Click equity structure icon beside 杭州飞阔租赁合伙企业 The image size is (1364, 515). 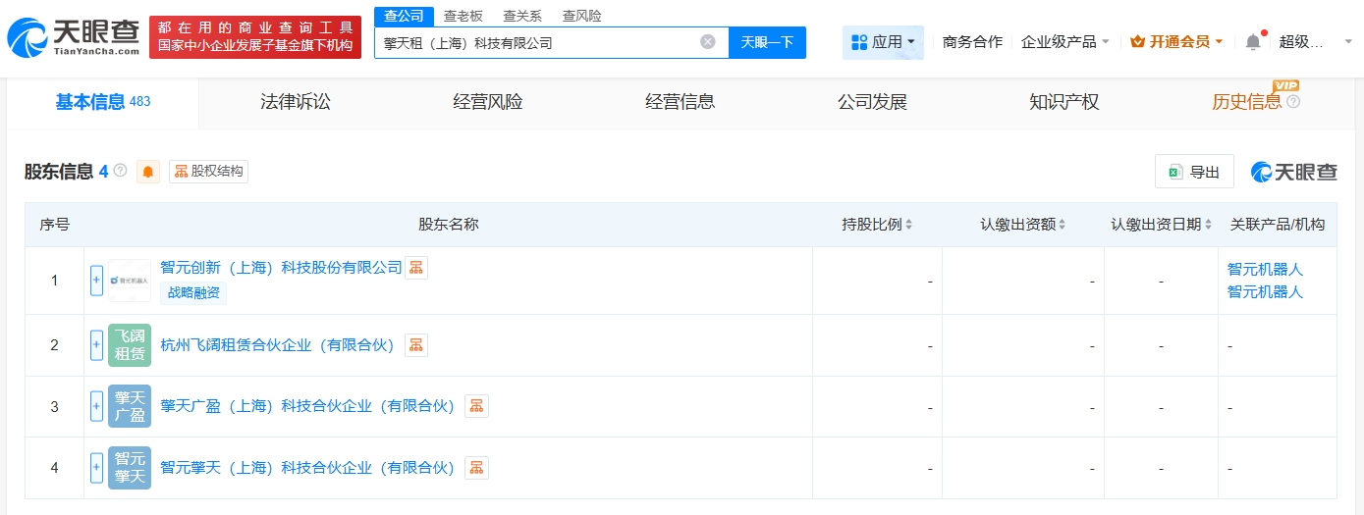pos(416,345)
